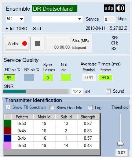The height and width of the screenshot is (157, 132).
Task: Toggle the Show TII Spectrum checkbox
Action: [8, 107]
